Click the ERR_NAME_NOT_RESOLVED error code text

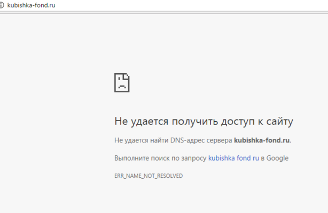(x=149, y=176)
